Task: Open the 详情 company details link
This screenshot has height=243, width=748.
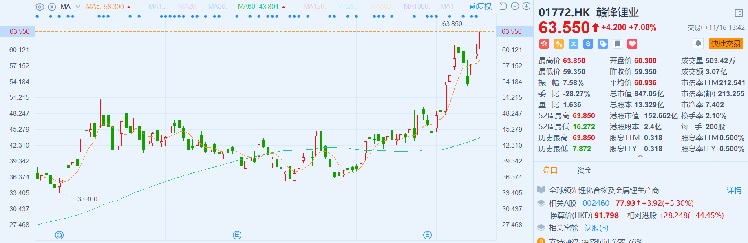Action: [x=734, y=190]
